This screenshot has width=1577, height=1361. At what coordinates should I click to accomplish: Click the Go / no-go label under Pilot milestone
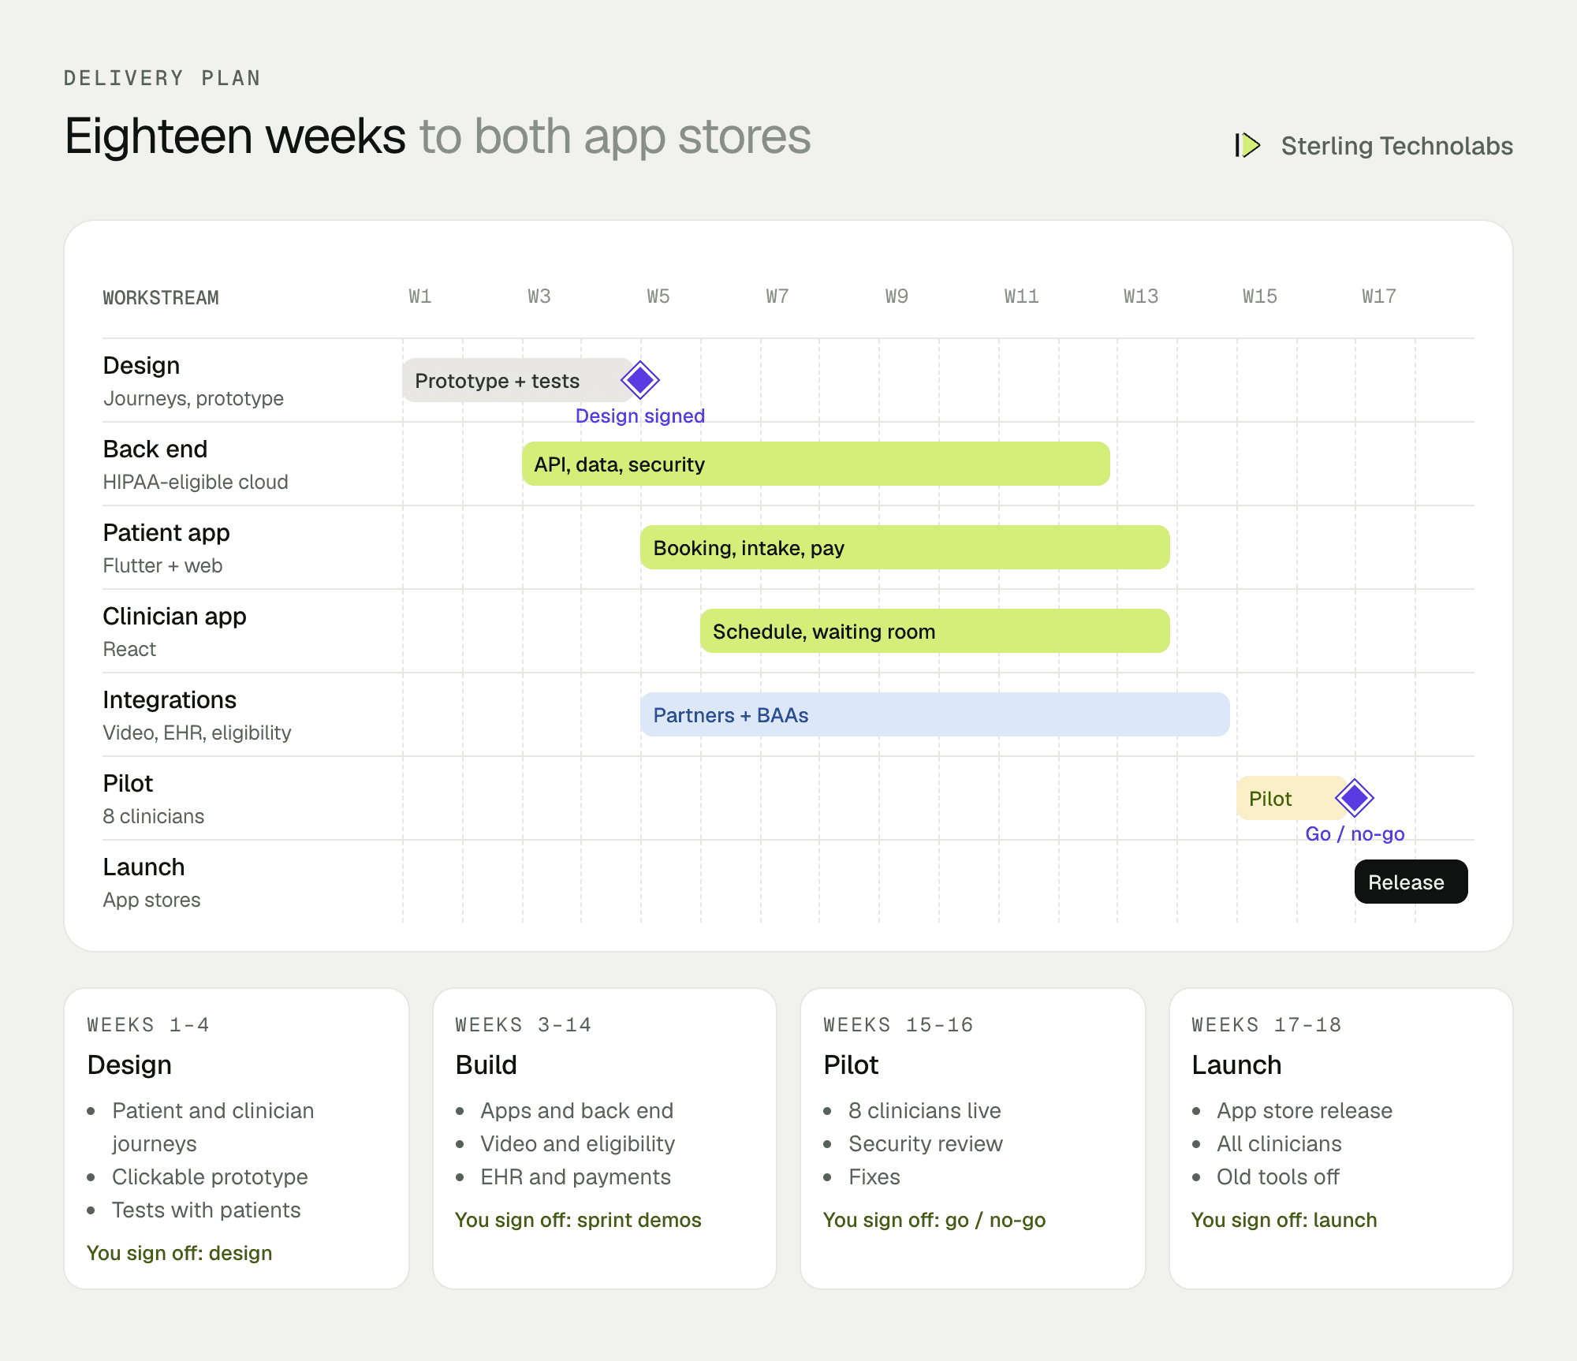pos(1355,834)
